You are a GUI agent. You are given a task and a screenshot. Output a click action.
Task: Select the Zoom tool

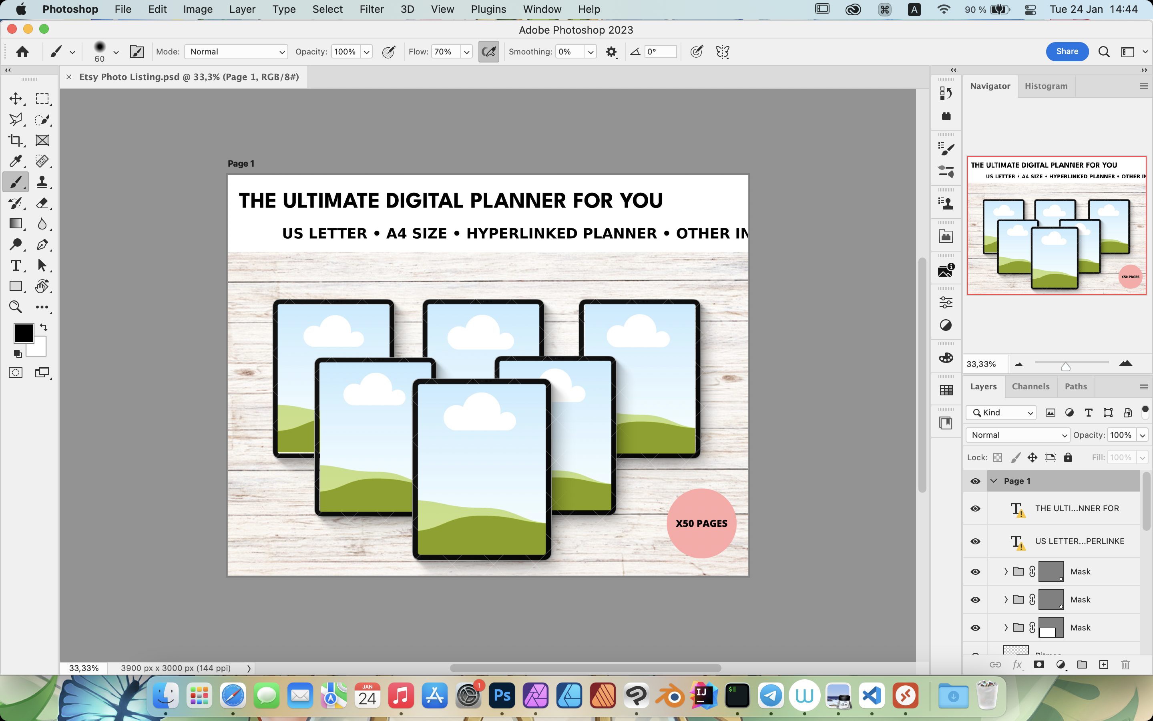coord(16,307)
